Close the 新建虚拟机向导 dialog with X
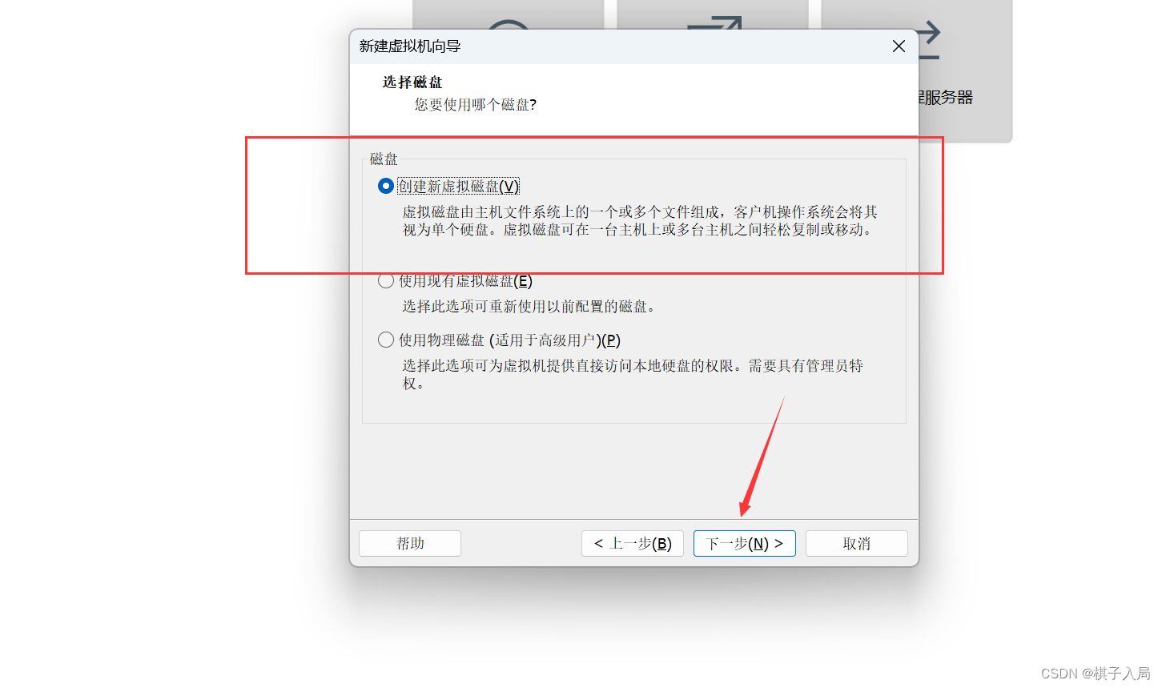The width and height of the screenshot is (1162, 688). pyautogui.click(x=899, y=46)
